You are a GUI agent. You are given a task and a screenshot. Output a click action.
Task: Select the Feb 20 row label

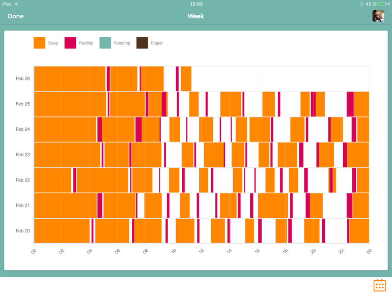pyautogui.click(x=23, y=231)
